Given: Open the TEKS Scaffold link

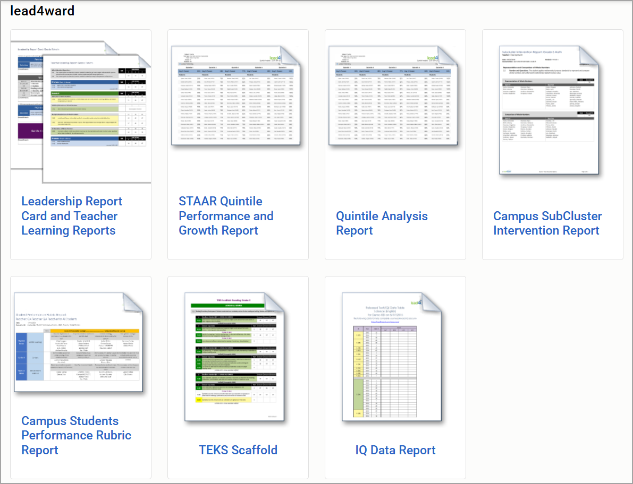Looking at the screenshot, I should pyautogui.click(x=238, y=450).
